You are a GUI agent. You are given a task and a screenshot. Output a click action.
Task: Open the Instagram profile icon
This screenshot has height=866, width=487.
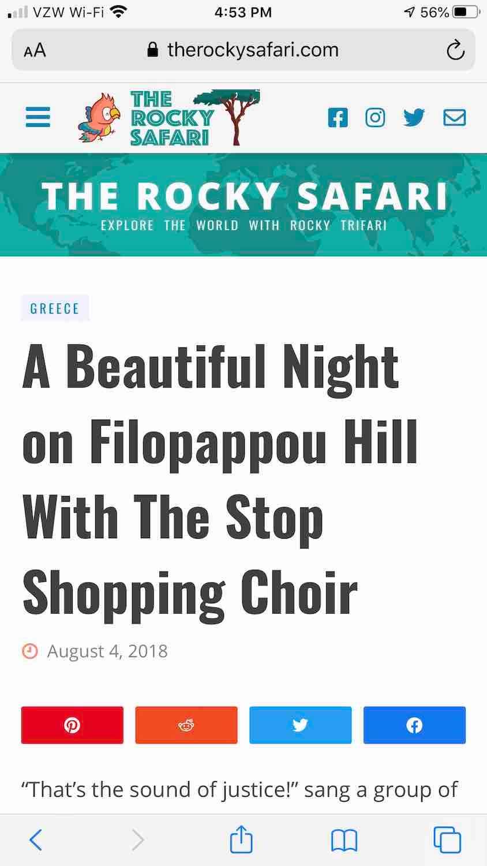pyautogui.click(x=375, y=118)
